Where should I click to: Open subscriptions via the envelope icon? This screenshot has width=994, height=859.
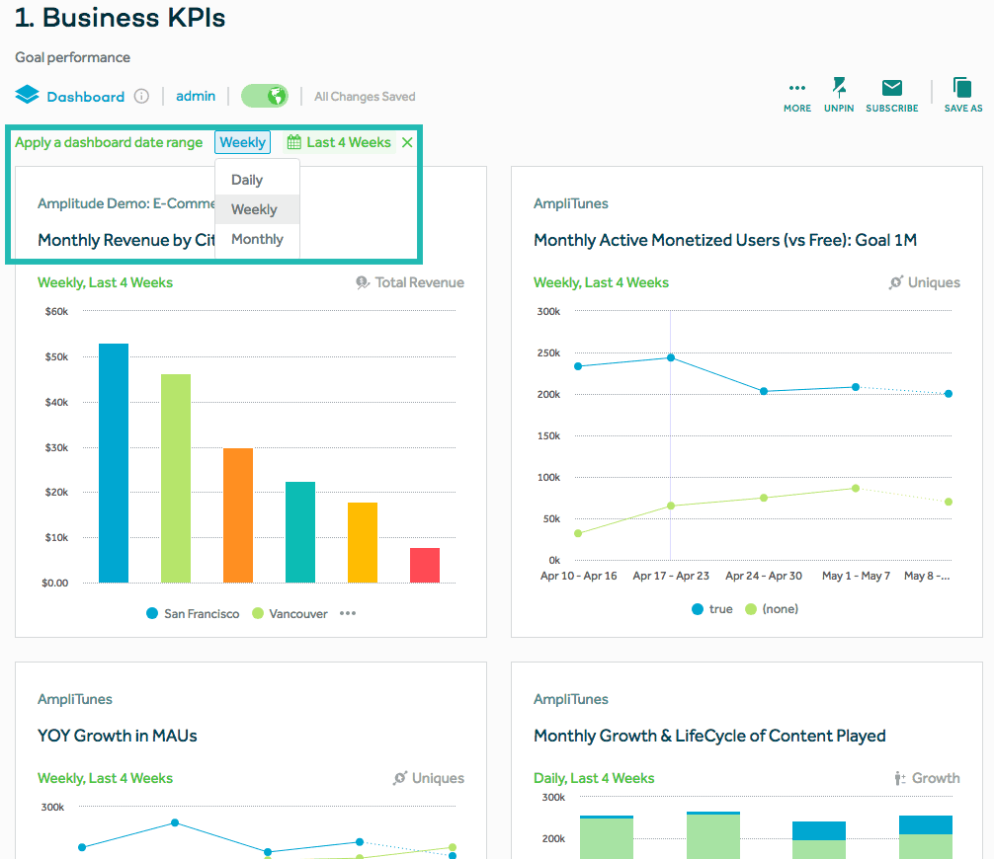[891, 89]
